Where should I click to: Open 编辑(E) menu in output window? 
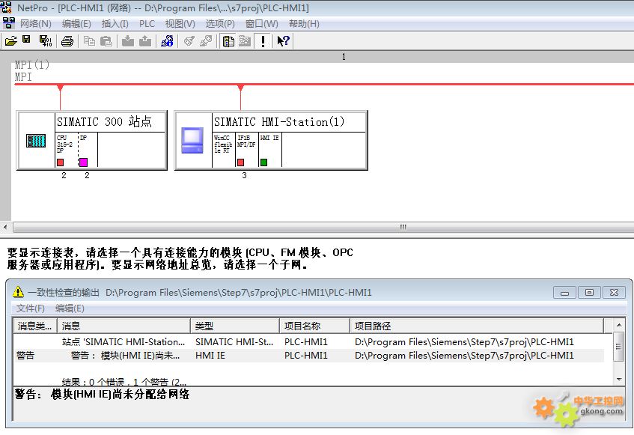pos(70,308)
